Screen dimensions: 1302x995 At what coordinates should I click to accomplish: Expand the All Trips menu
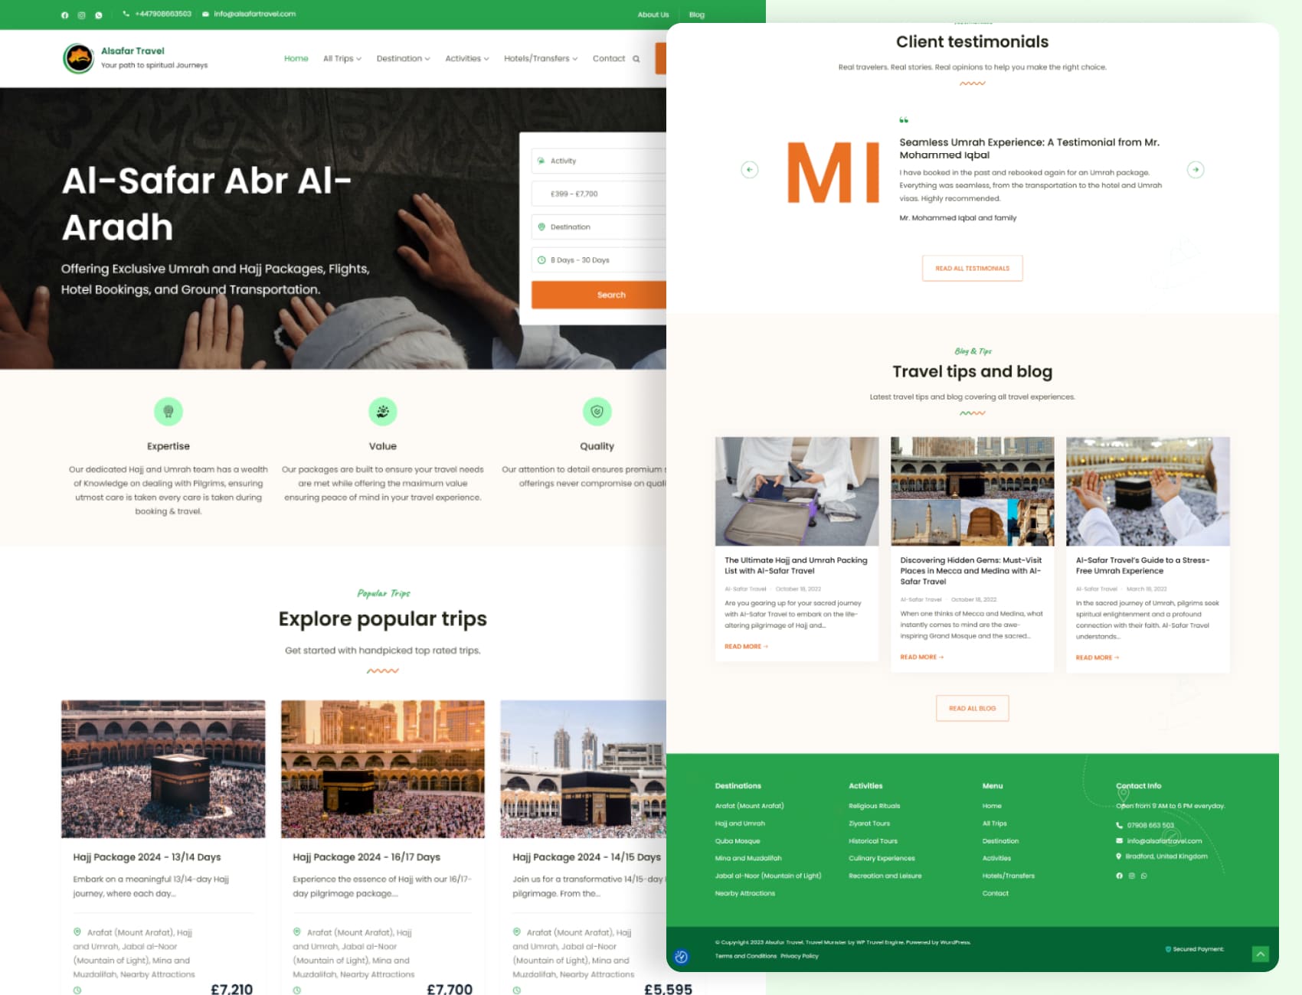tap(342, 59)
